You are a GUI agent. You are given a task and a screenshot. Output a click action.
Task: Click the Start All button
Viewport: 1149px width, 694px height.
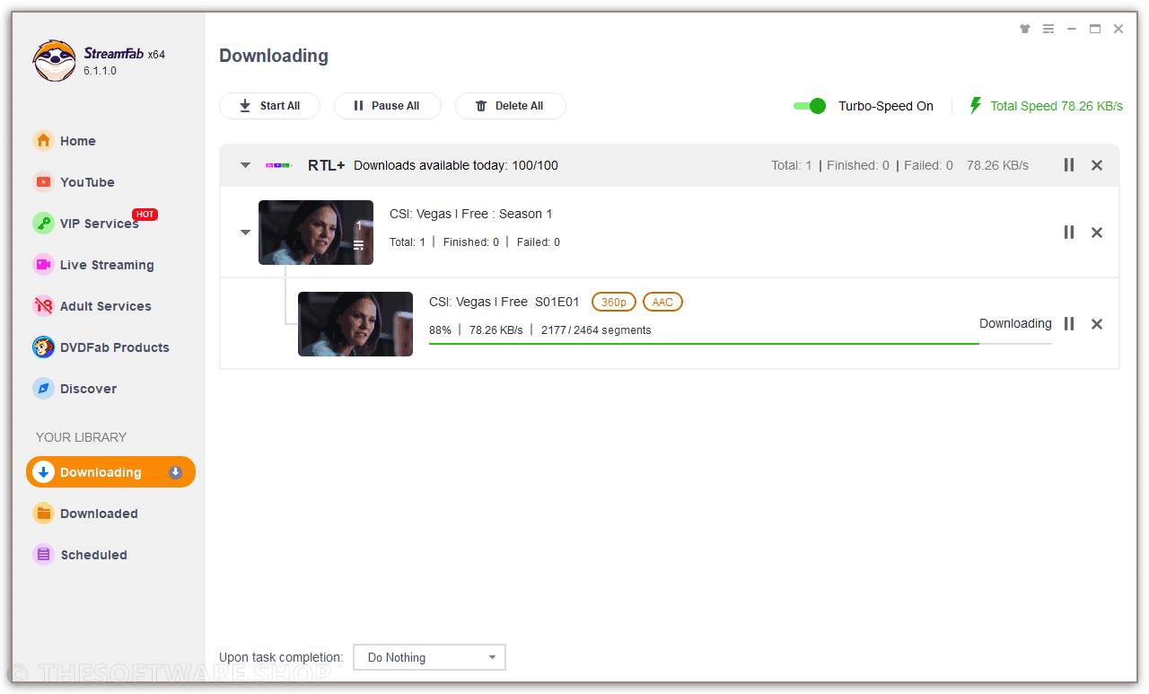270,106
